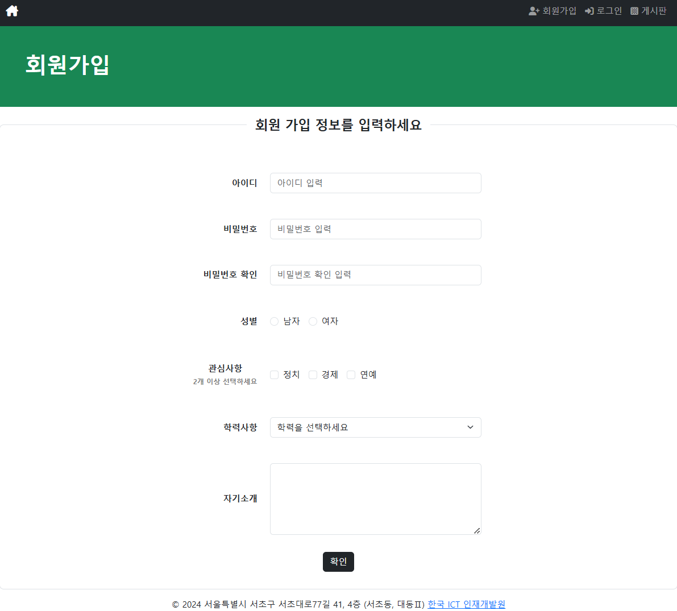Click the user-plus icon beside 회원가입
Viewport: 677px width, 611px height.
[x=534, y=11]
